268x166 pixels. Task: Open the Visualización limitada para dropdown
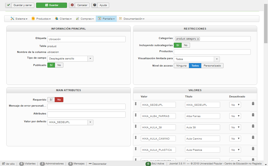[x=197, y=59]
